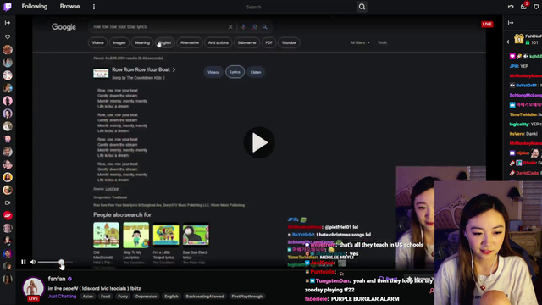Mute the stream volume speaker
This screenshot has width=542, height=305.
click(33, 262)
